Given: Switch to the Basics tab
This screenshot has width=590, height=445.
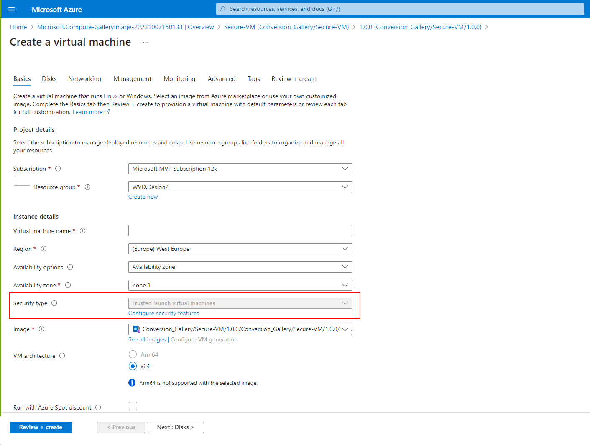Looking at the screenshot, I should (22, 79).
